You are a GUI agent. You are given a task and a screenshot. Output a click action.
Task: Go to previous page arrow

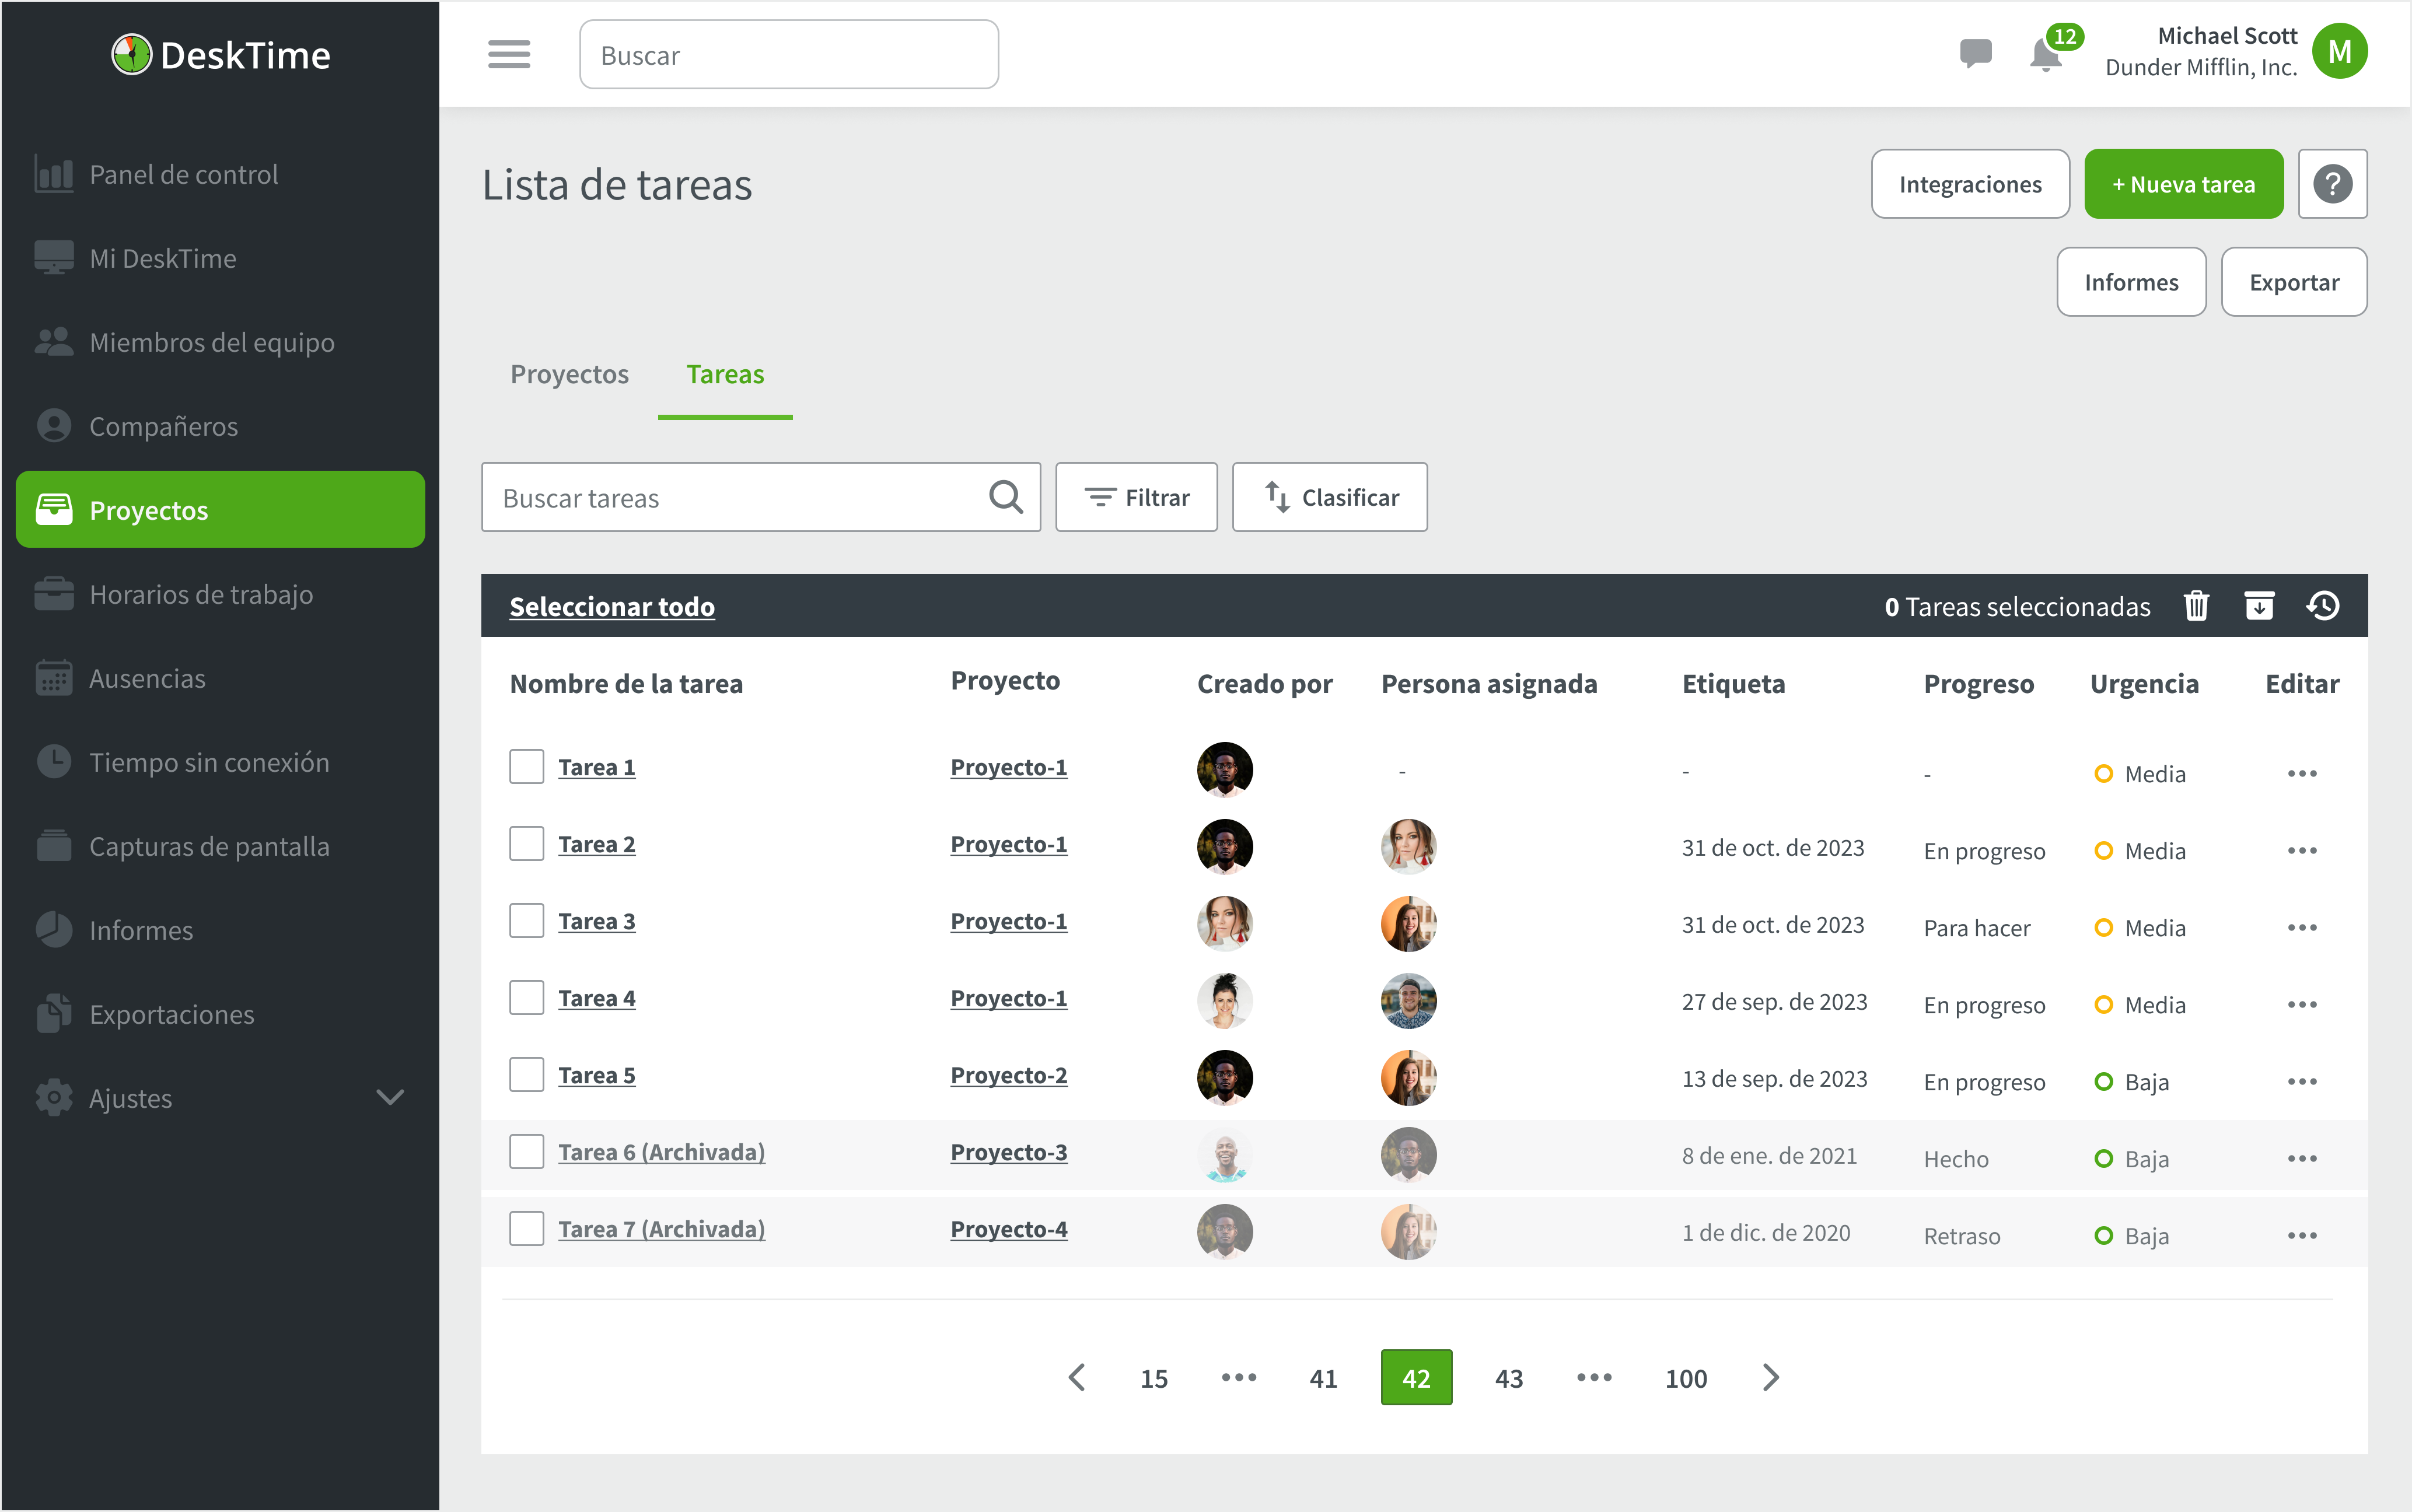(1077, 1377)
